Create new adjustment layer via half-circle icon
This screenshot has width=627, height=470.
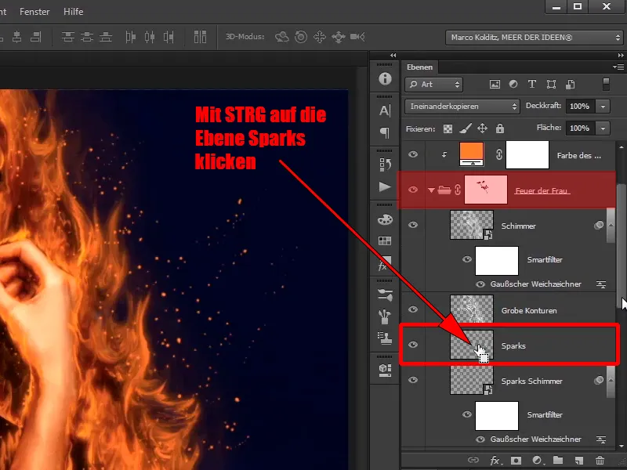coord(537,461)
